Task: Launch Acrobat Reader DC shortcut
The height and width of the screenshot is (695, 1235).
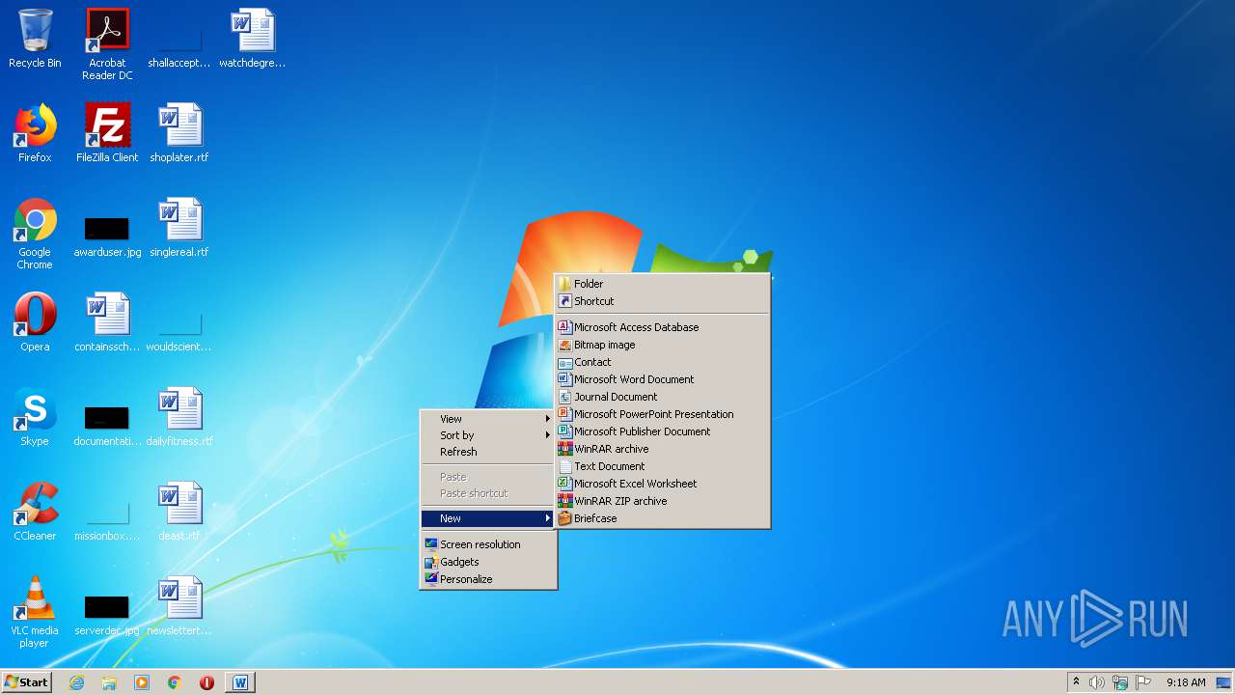Action: [107, 44]
